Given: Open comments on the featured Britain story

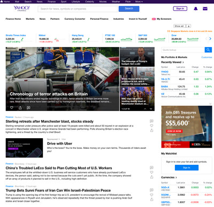Looking at the screenshot, I should [x=28, y=108].
